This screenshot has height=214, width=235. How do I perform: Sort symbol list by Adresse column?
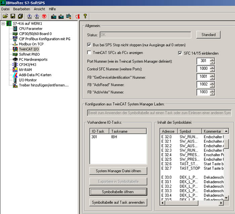point(169,131)
